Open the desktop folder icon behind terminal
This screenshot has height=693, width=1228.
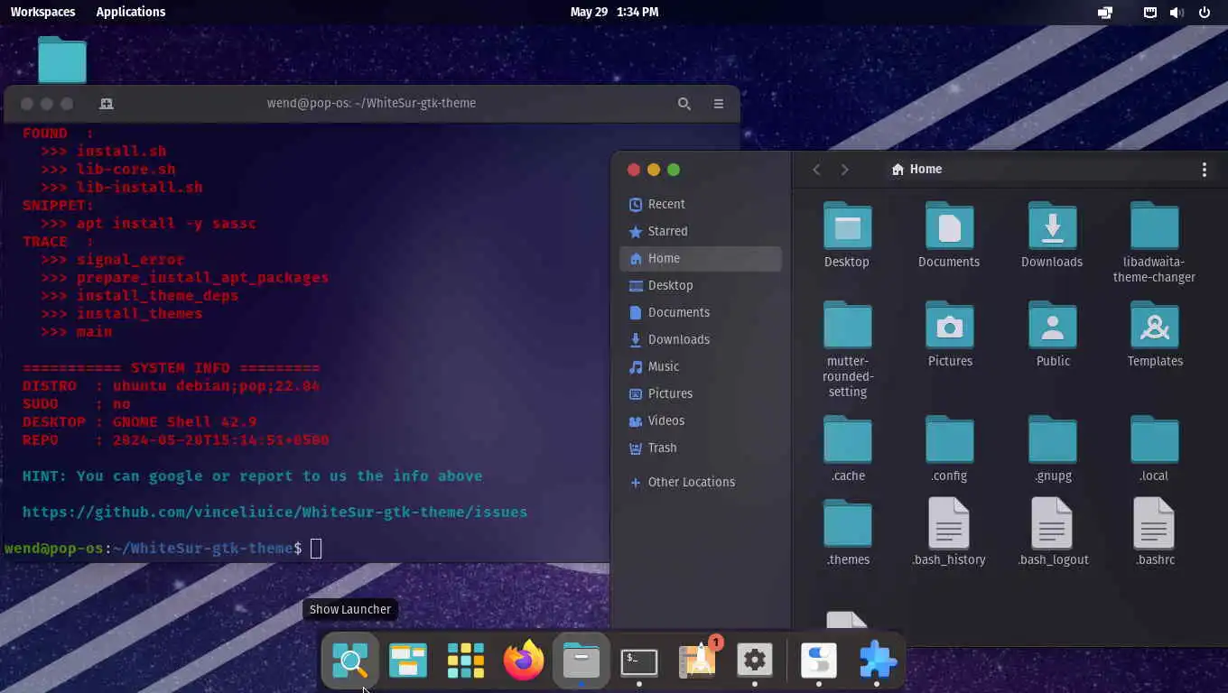(x=62, y=60)
